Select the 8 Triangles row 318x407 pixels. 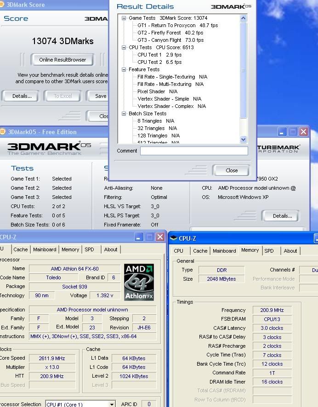pos(156,121)
